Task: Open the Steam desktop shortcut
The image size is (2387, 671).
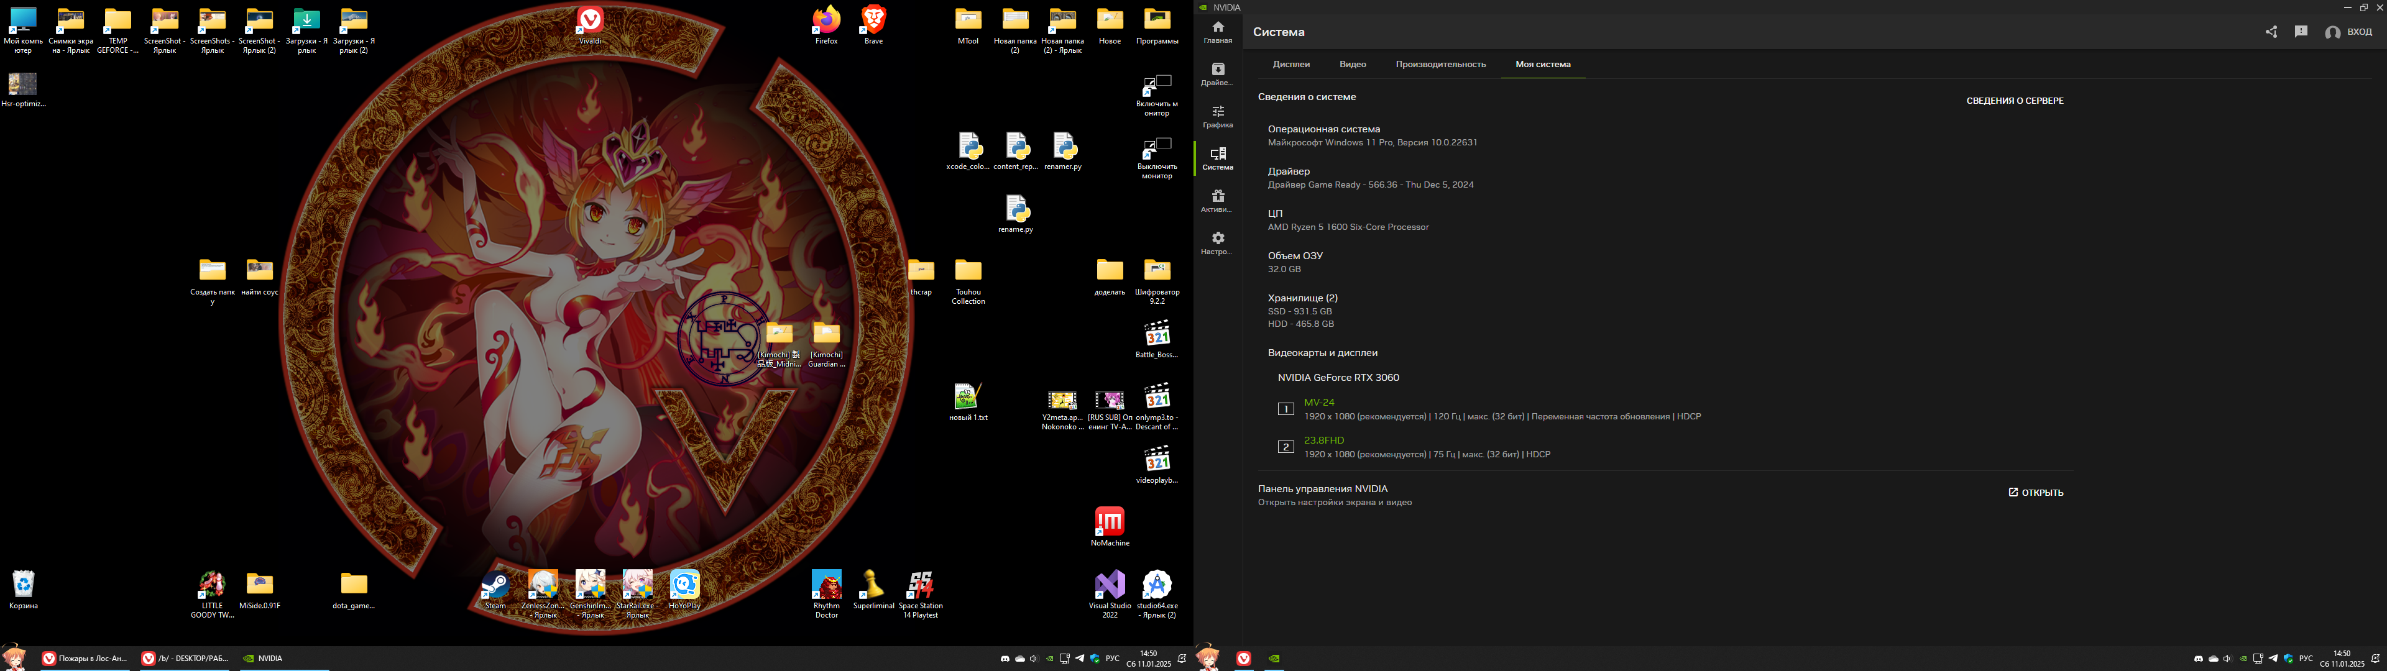Action: coord(495,590)
